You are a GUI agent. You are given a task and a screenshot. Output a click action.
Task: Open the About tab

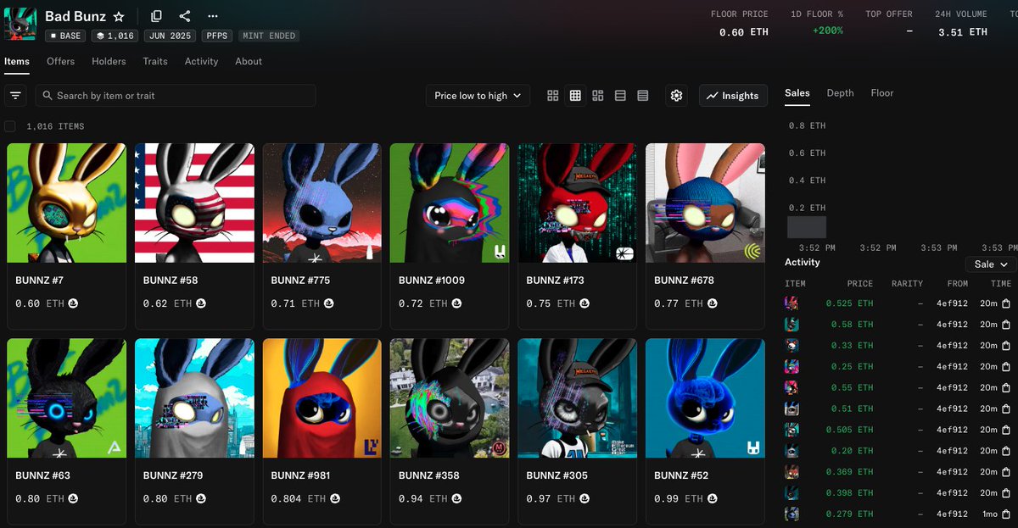click(249, 62)
